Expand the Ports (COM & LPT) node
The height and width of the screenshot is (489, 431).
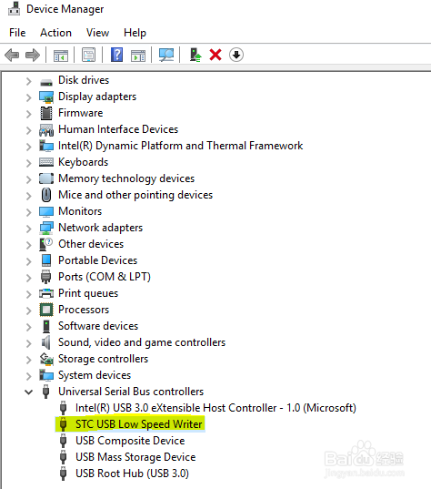[29, 278]
